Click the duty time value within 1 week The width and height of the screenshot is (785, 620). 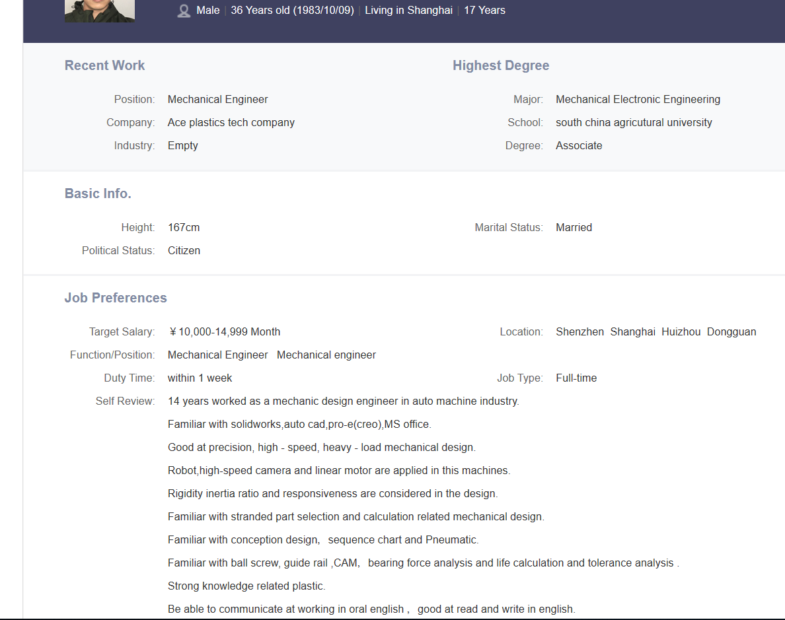coord(200,378)
